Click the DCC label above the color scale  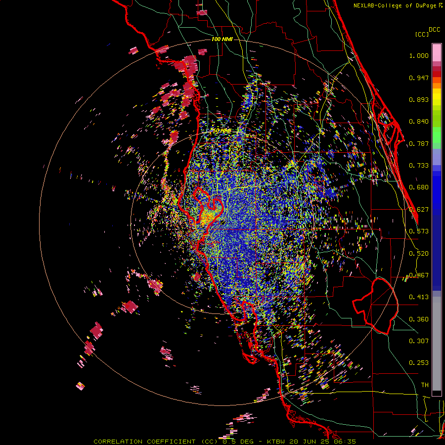click(435, 30)
